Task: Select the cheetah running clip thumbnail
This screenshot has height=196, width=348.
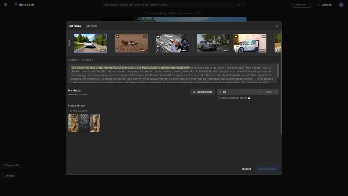Action: (131, 43)
